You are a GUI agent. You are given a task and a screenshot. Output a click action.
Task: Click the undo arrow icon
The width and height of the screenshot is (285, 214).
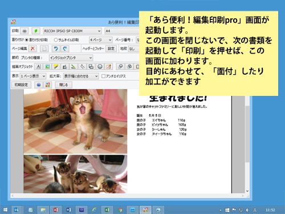tap(56, 49)
